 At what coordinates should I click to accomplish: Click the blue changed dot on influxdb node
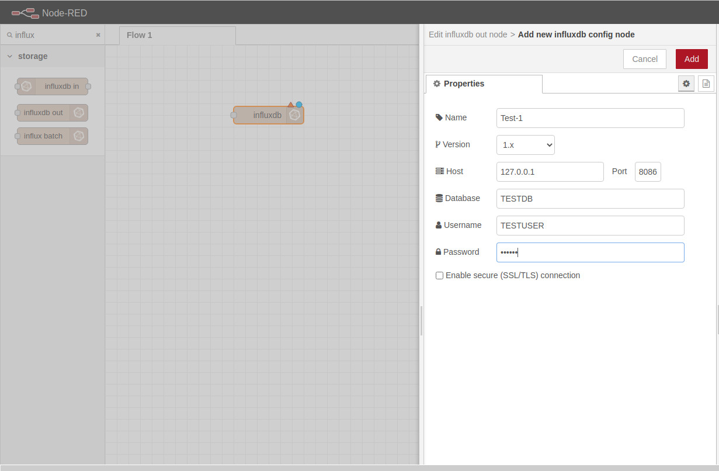click(299, 105)
